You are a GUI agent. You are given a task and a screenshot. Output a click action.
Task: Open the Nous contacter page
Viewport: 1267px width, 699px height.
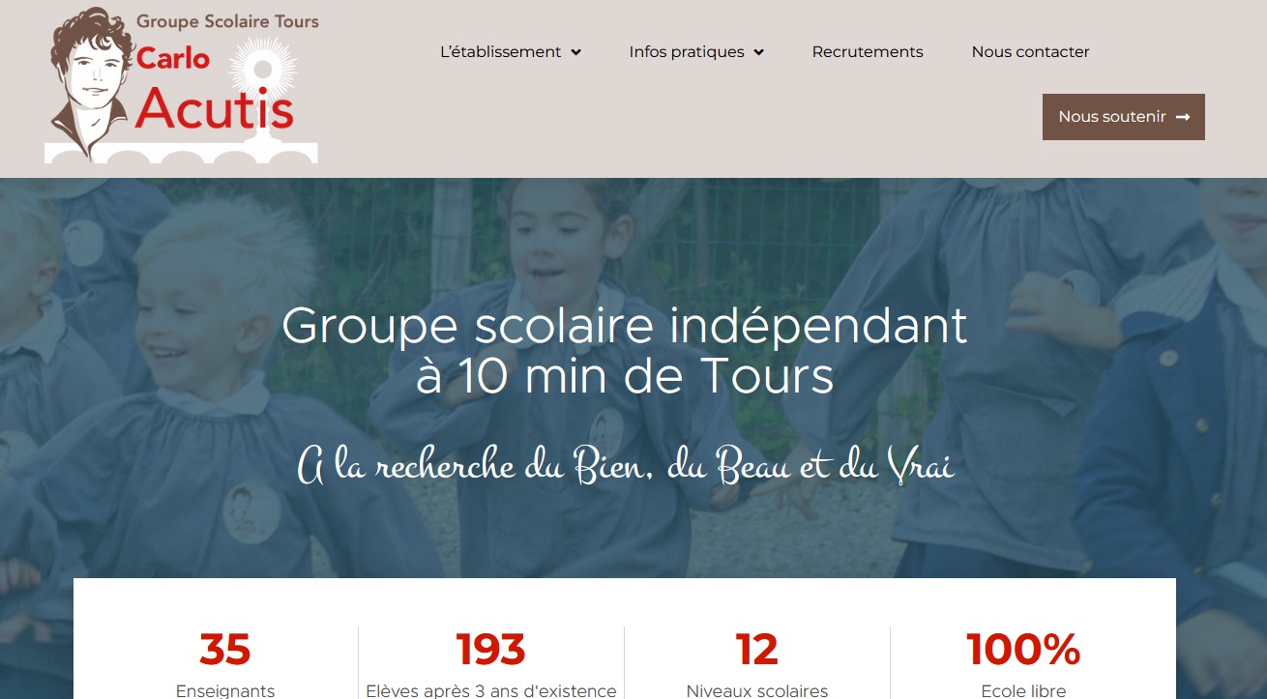[x=1030, y=52]
